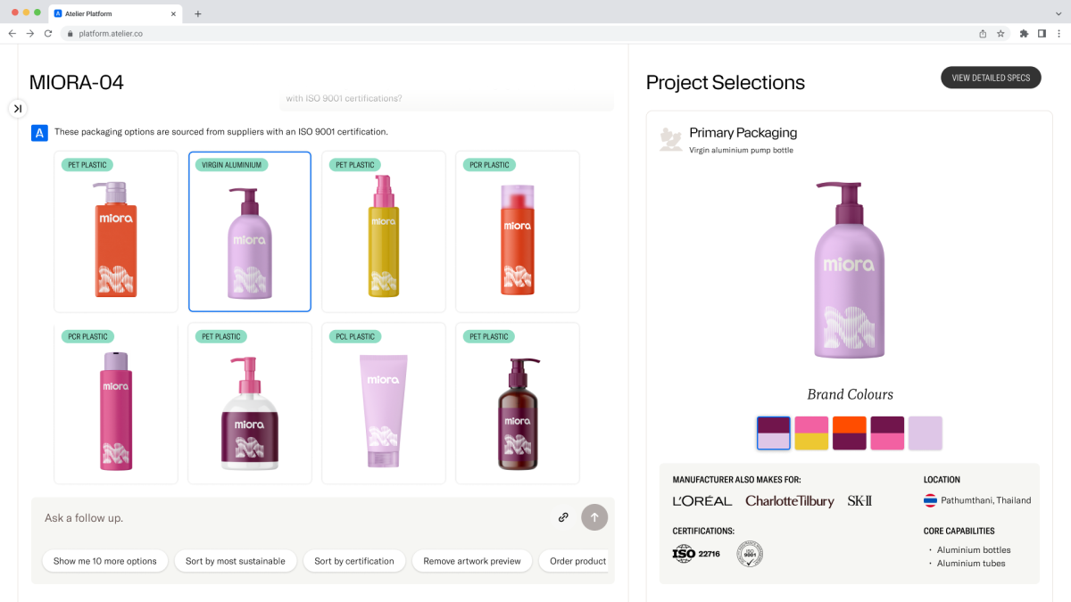Click the botanical leaf icon beside Primary Packaging
Viewport: 1071px width, 602px height.
tap(670, 140)
